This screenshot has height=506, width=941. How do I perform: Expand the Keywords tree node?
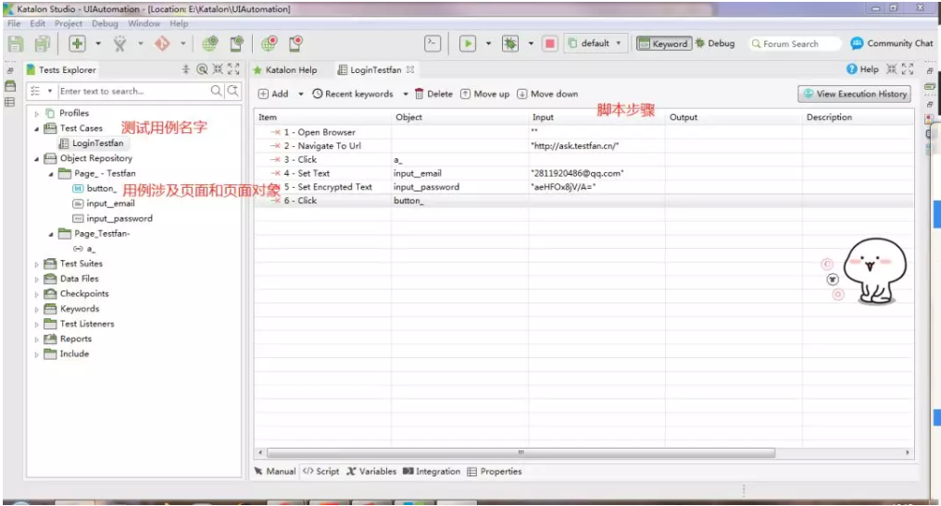(x=37, y=309)
